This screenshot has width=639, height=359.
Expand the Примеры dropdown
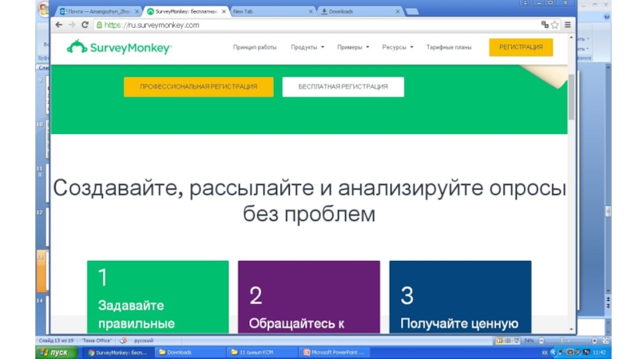pos(353,47)
